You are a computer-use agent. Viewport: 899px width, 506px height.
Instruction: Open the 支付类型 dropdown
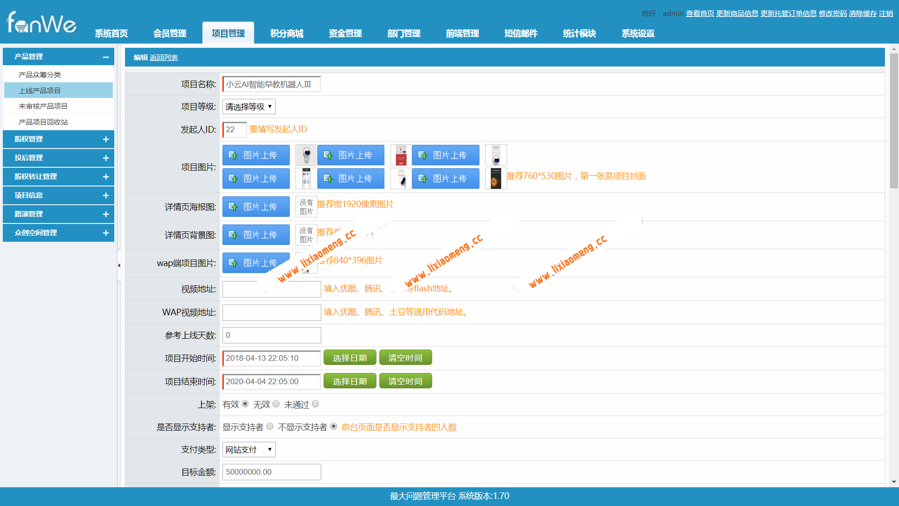pos(249,450)
